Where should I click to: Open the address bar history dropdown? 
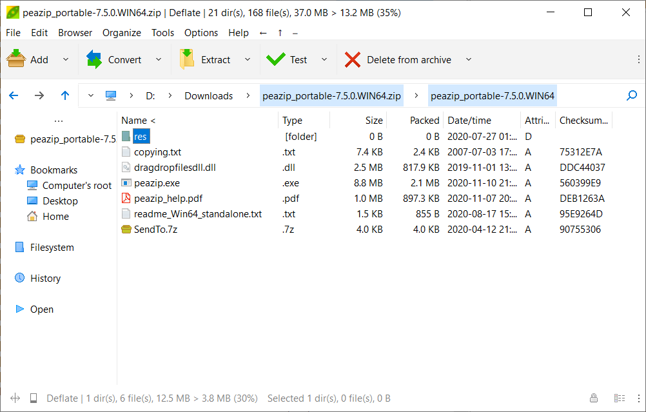pos(91,95)
